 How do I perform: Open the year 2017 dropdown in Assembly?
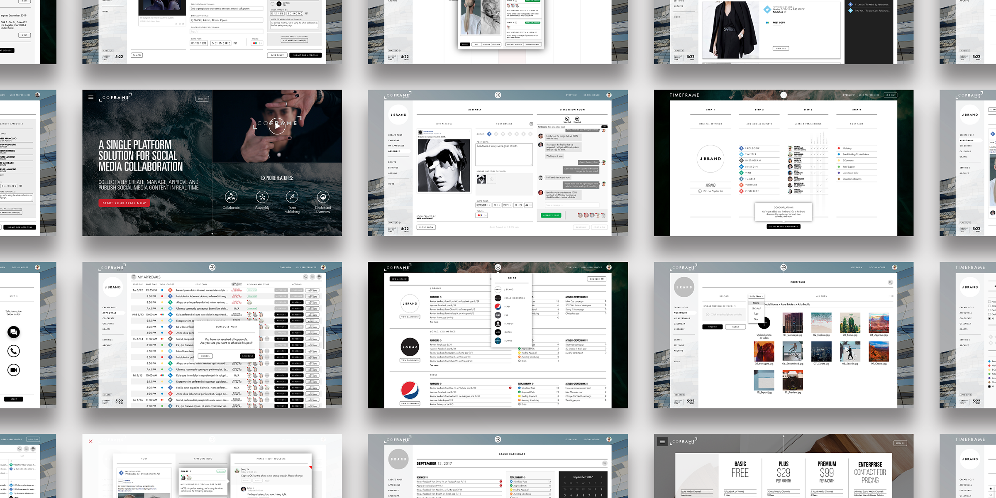507,205
